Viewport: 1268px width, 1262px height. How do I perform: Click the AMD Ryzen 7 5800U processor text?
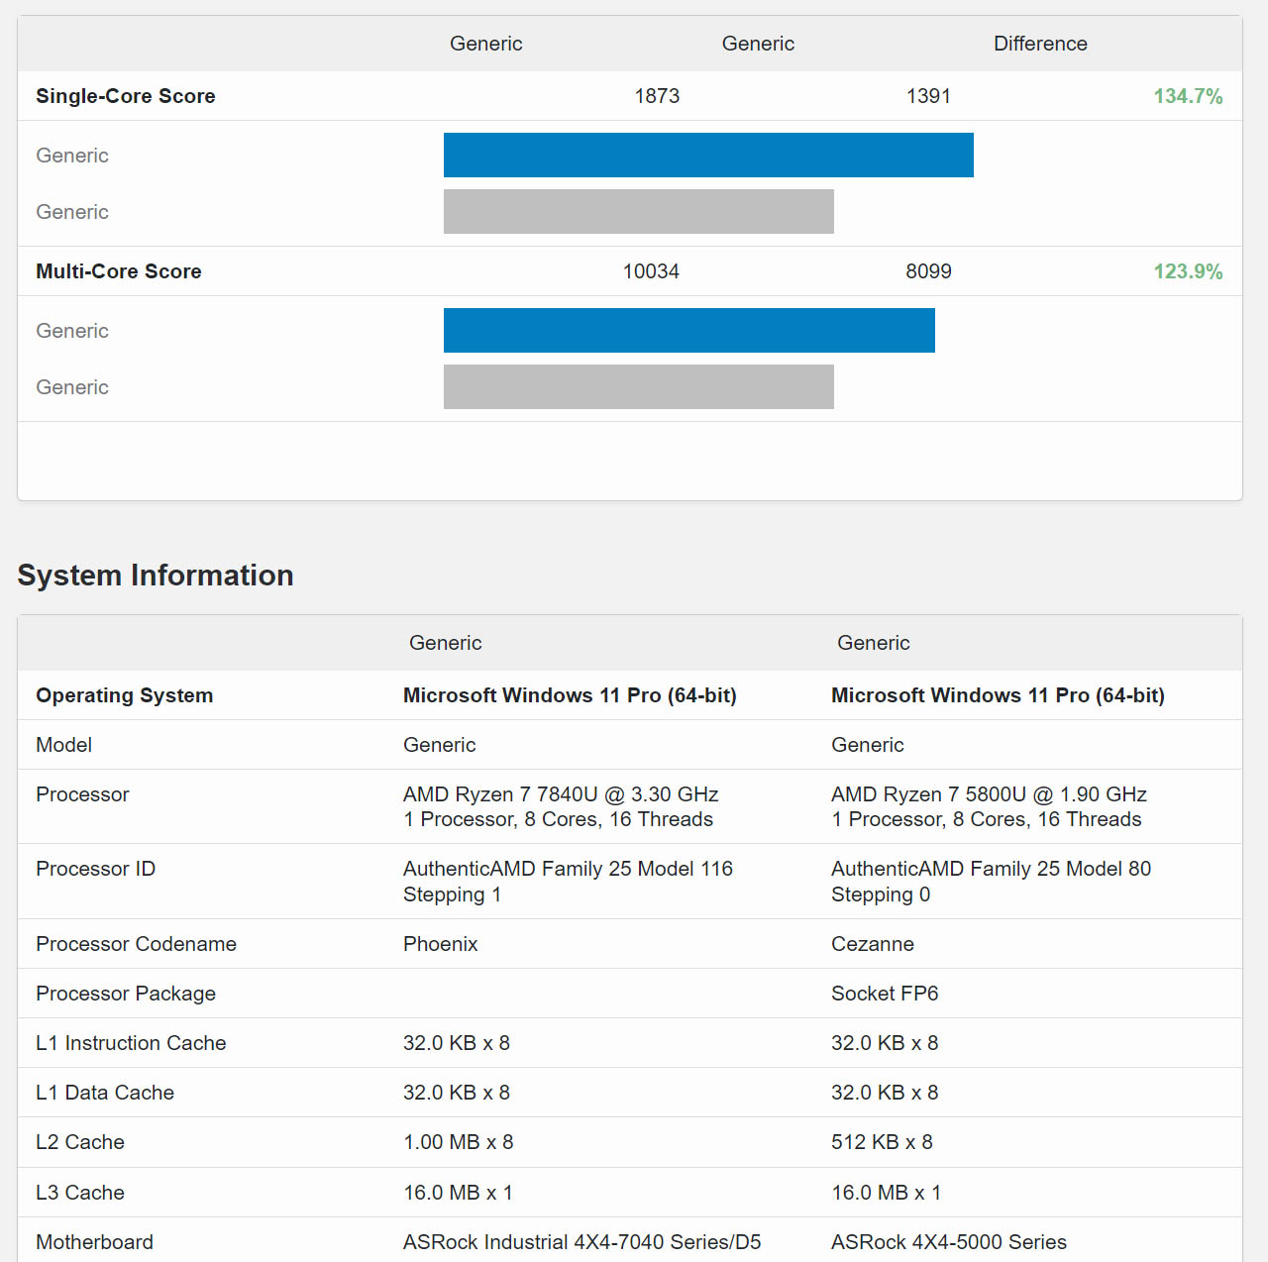pyautogui.click(x=989, y=794)
